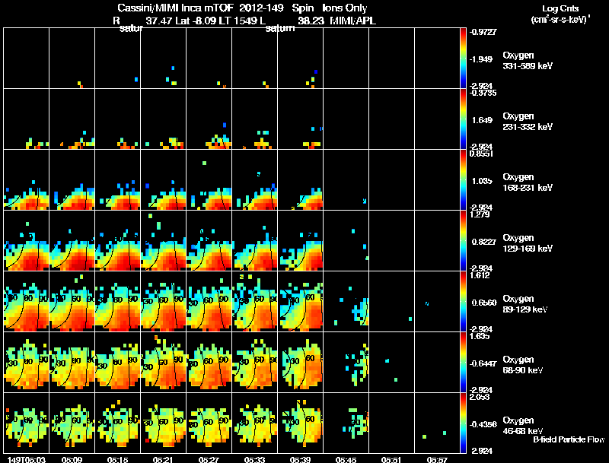Open the 168-231 keV image panel at 05:15
Viewport: 609px width, 463px height.
tap(117, 179)
